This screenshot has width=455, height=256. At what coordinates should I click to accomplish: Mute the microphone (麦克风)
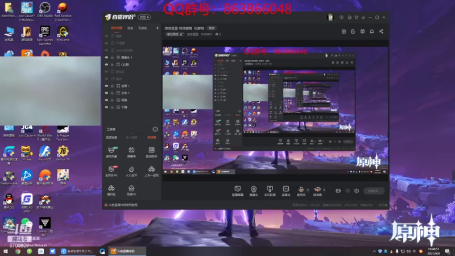point(301,191)
